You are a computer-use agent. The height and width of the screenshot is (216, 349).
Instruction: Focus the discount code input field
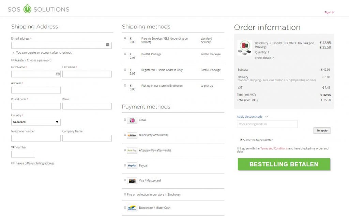(x=267, y=124)
